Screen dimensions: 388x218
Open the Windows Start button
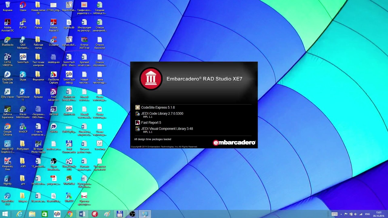pos(5,214)
